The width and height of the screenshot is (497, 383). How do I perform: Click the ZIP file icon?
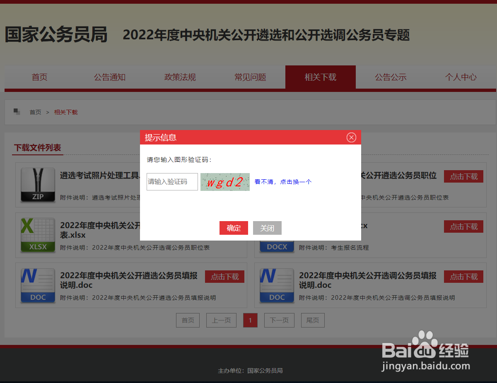(x=38, y=185)
